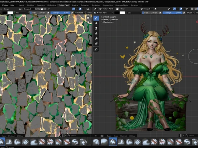Click new image icon next to Image_0 field
Viewport: 198px width, 148px height.
pyautogui.click(x=39, y=9)
